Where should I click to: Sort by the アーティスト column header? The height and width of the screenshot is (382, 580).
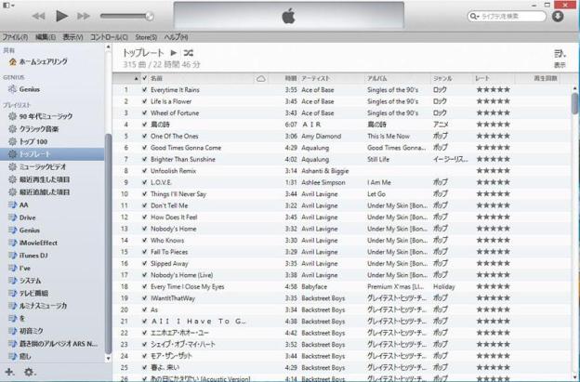click(x=315, y=78)
